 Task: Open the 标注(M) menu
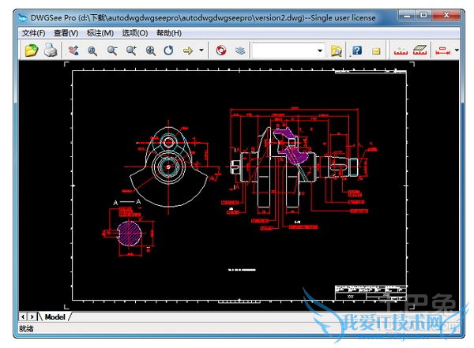[x=100, y=33]
